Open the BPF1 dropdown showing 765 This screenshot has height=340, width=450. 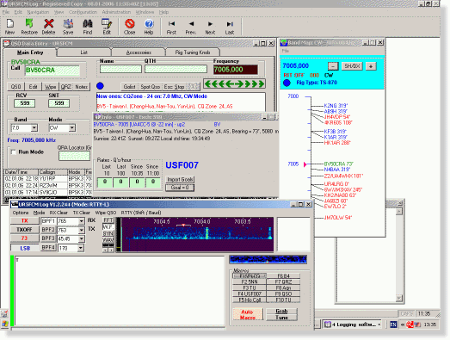(81, 221)
